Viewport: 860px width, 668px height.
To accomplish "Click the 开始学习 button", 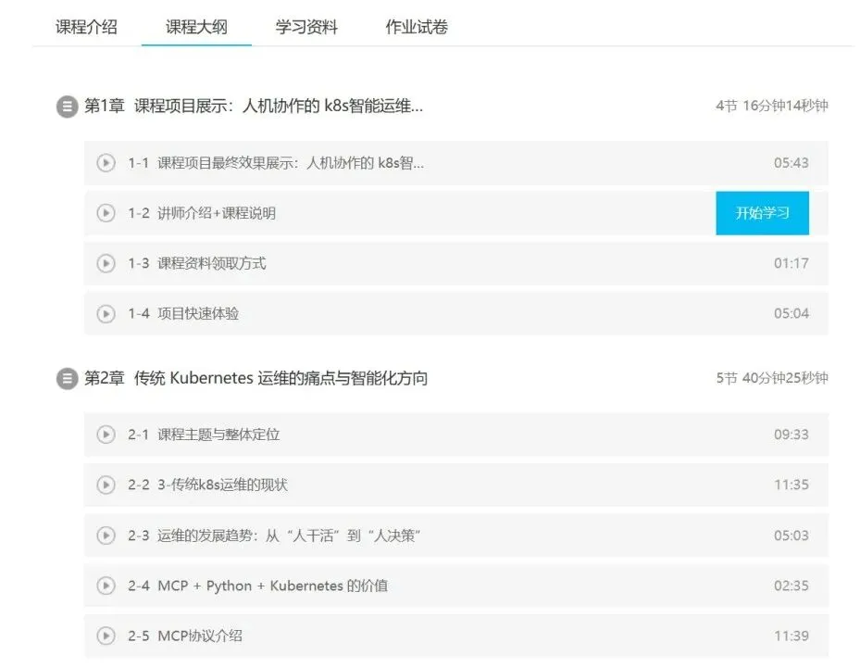I will (762, 213).
